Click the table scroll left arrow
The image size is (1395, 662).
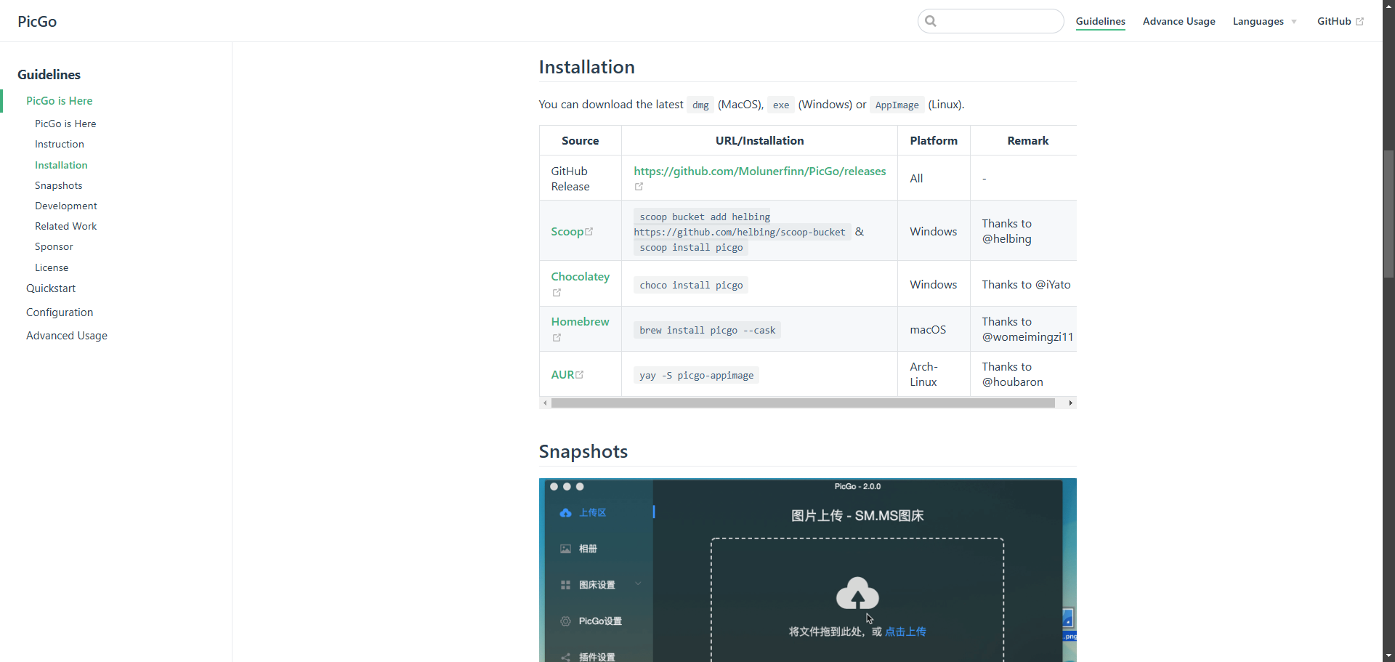pos(545,403)
